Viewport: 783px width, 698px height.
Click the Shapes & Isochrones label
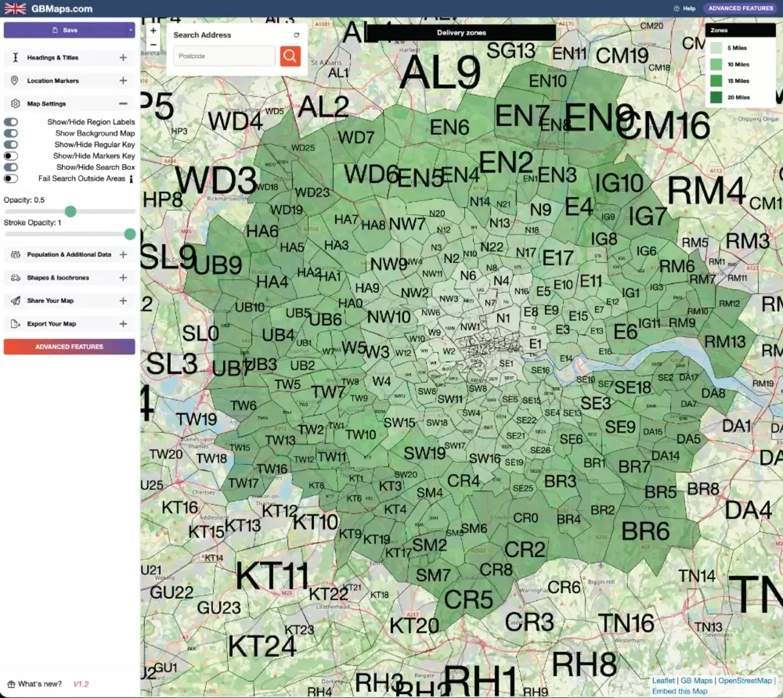coord(58,277)
